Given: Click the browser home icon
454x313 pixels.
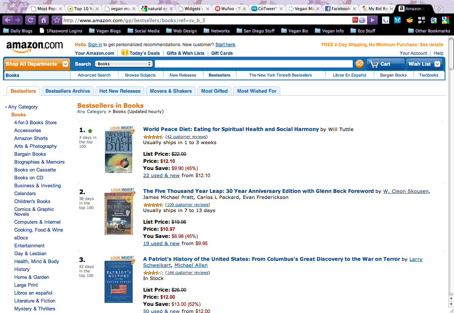Looking at the screenshot, I should [x=43, y=20].
